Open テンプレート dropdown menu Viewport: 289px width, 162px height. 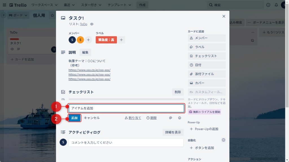[x=119, y=5]
